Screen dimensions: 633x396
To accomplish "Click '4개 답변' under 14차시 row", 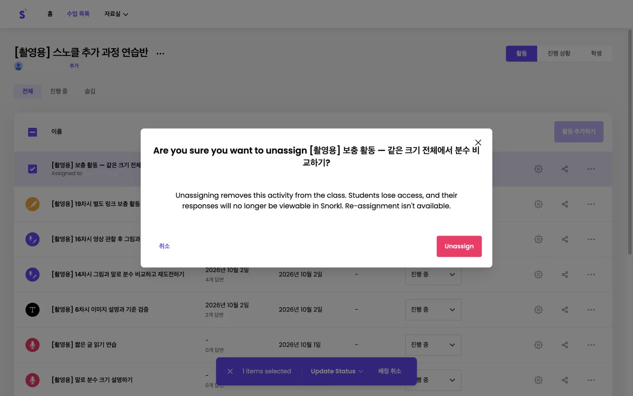I will (214, 280).
